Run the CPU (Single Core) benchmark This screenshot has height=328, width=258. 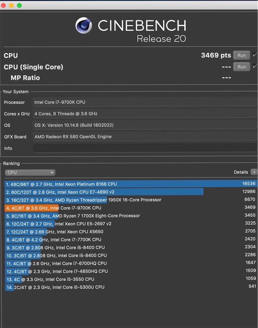[x=241, y=67]
